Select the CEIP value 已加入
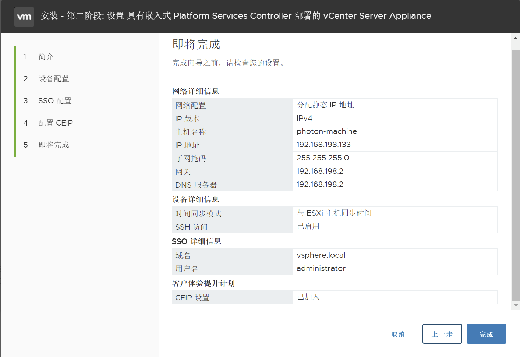This screenshot has width=520, height=357. tap(308, 297)
